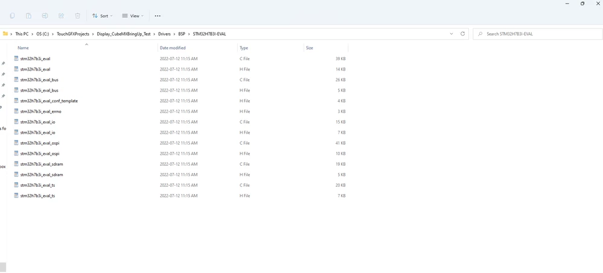Screen dimensions: 603x273
Task: Click the 3 KB size cell
Action: click(342, 111)
